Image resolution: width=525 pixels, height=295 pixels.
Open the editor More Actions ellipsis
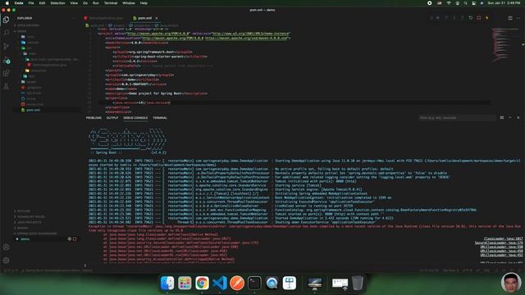tap(518, 18)
